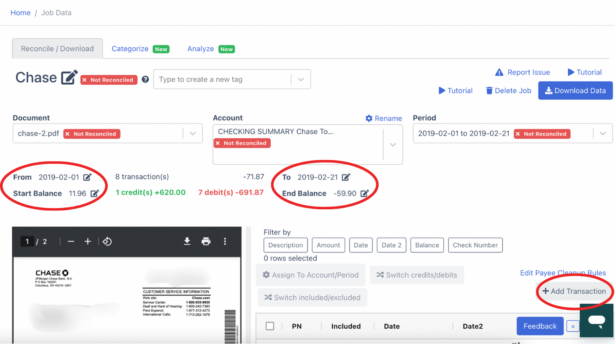Click the help question mark icon
The image size is (615, 344).
tap(145, 79)
